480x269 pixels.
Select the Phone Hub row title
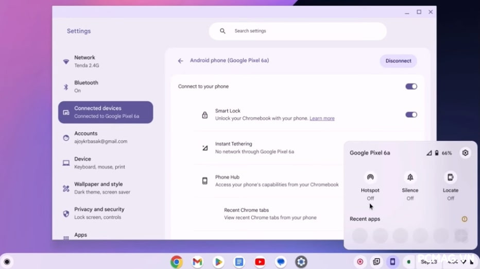click(x=227, y=177)
